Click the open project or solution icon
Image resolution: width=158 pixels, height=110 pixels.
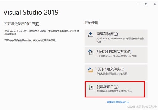coord(91,52)
